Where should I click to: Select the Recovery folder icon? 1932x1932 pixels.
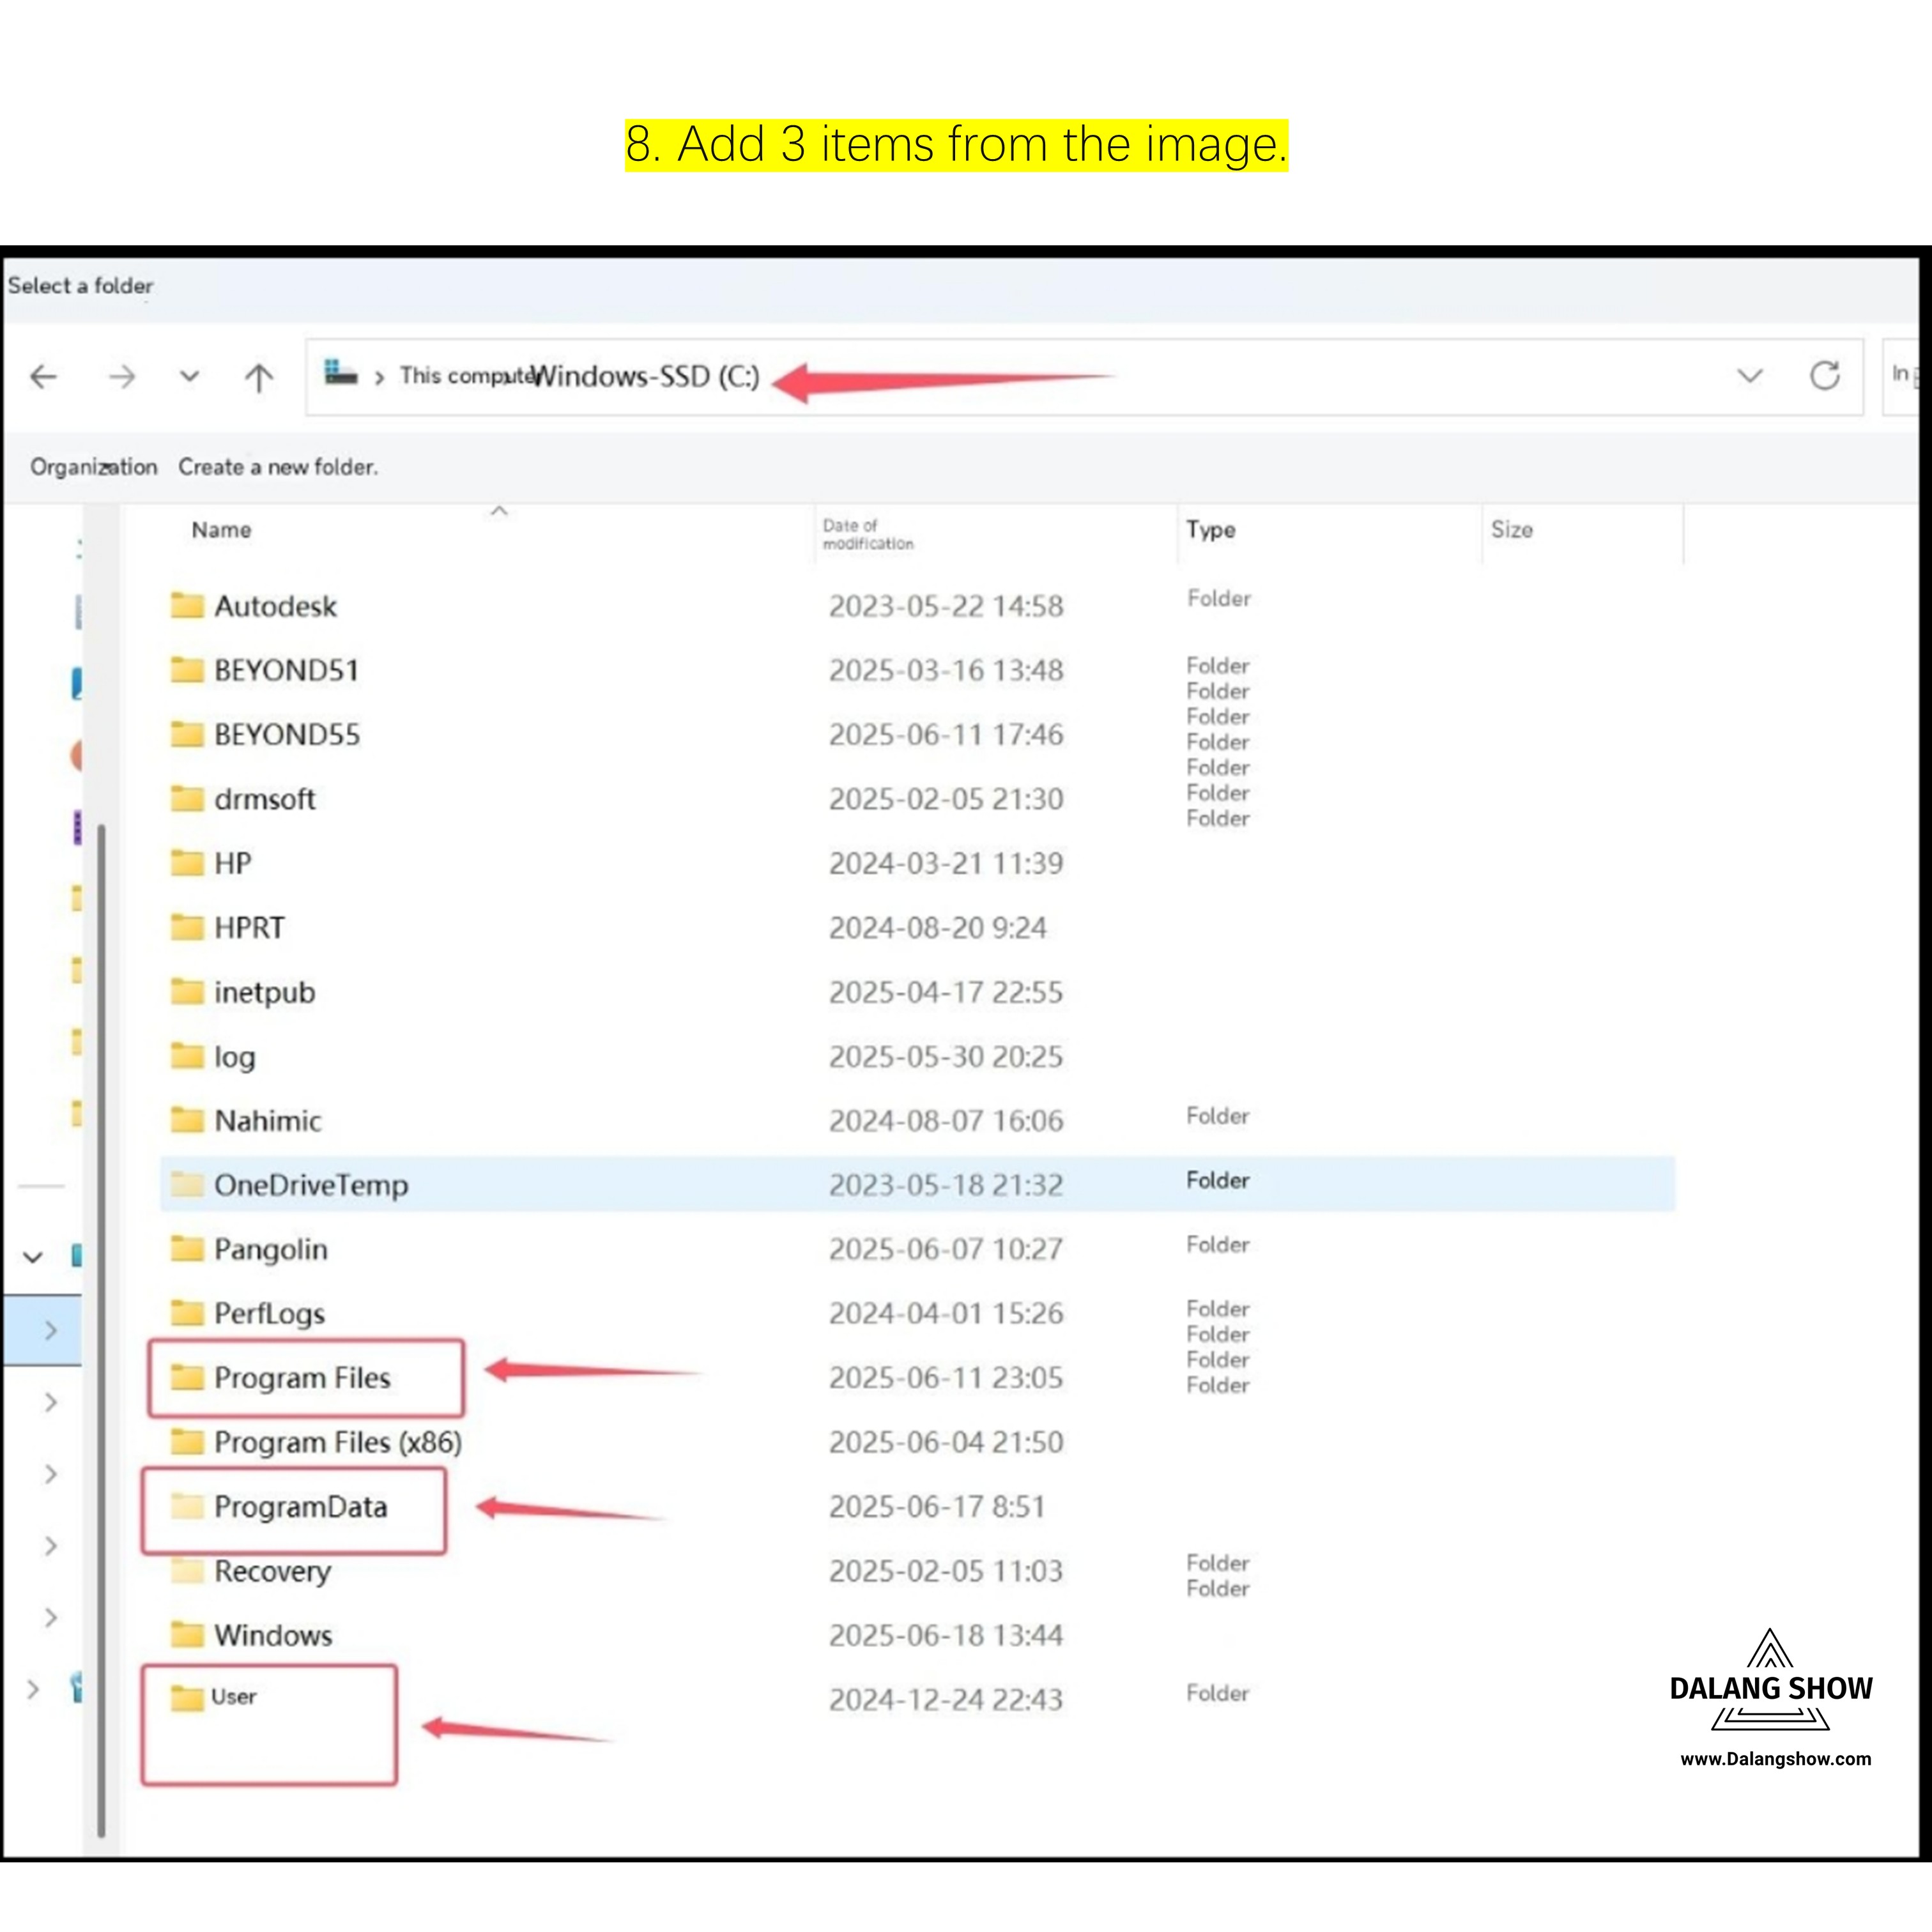tap(187, 1570)
